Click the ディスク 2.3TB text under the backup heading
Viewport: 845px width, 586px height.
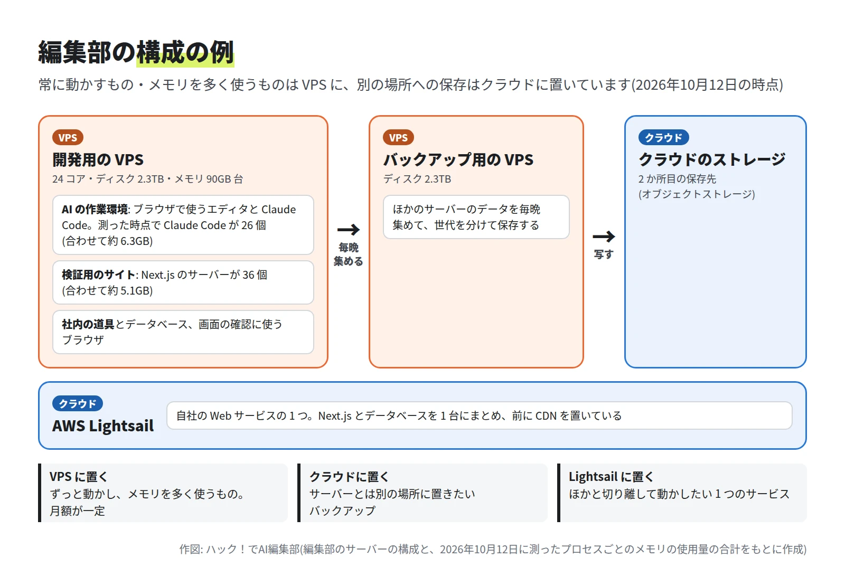(x=417, y=179)
